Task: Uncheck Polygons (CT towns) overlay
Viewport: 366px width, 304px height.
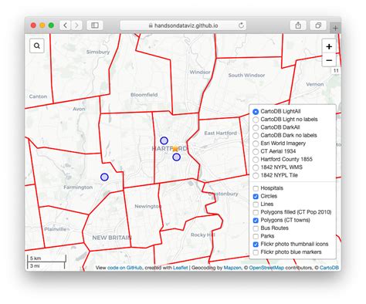Action: [281, 220]
